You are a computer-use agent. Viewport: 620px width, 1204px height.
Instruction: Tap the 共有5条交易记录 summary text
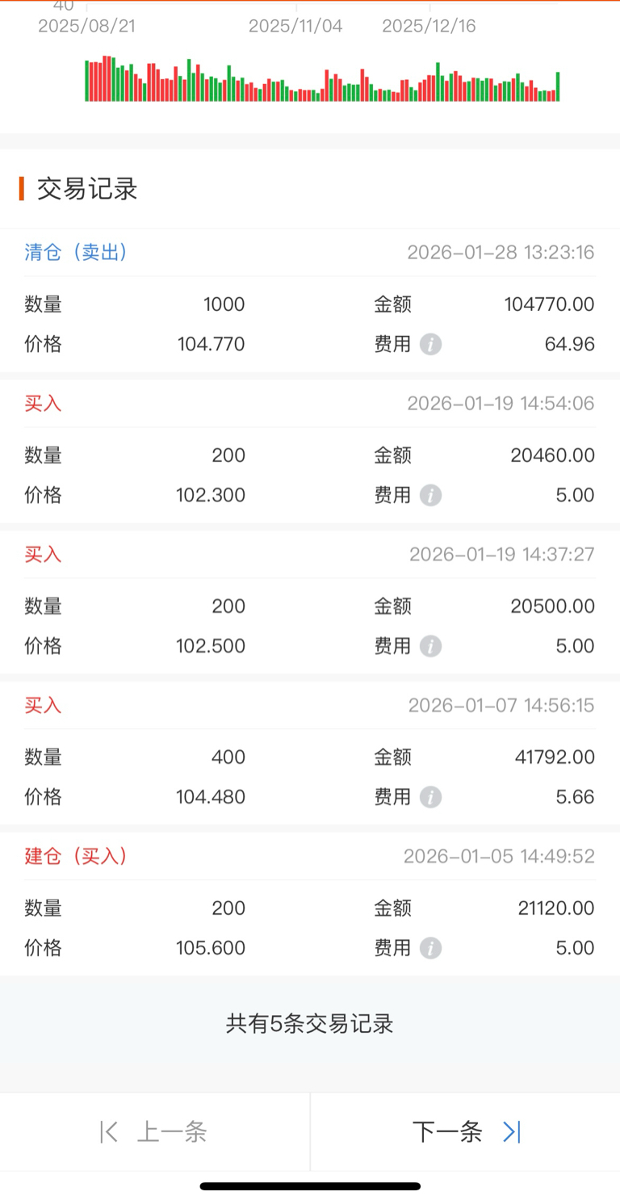[x=310, y=1024]
